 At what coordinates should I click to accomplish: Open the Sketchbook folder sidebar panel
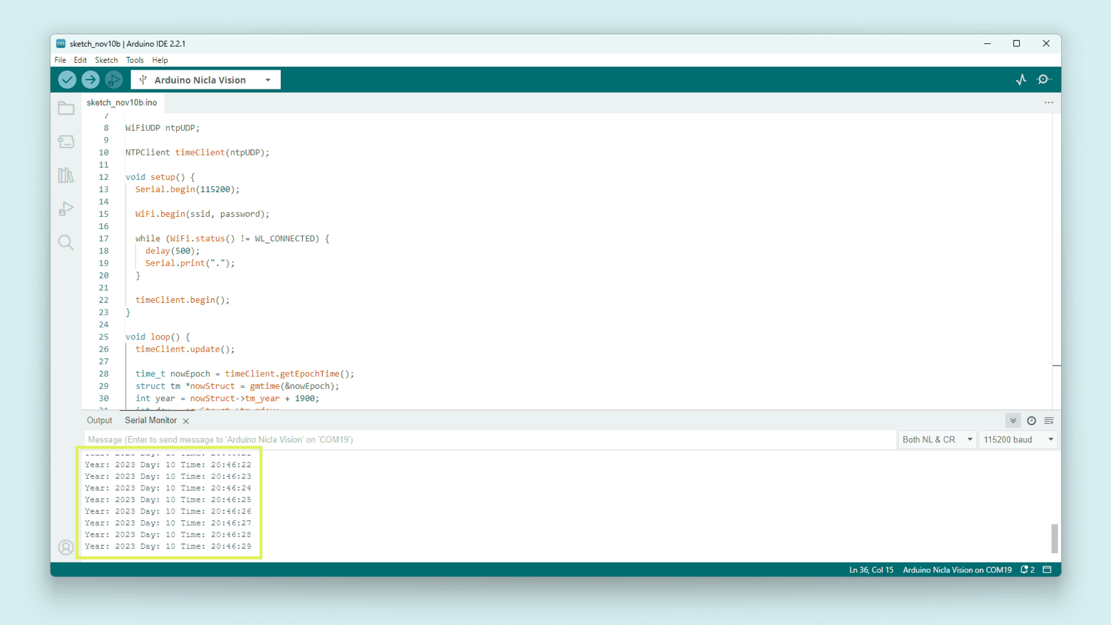point(66,108)
